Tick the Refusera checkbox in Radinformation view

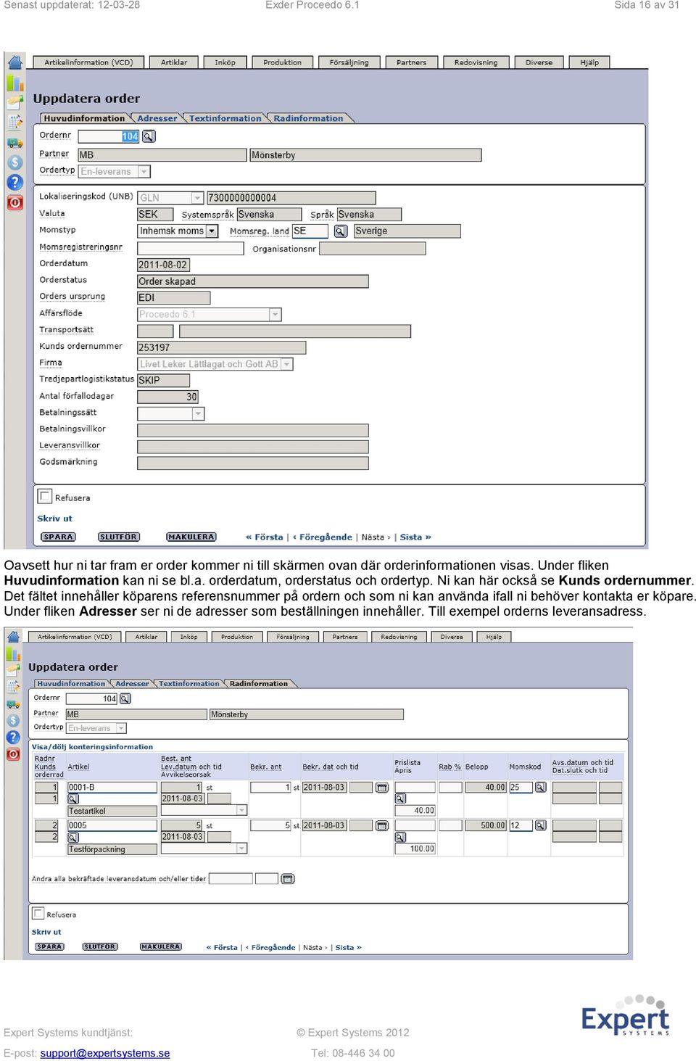click(39, 914)
